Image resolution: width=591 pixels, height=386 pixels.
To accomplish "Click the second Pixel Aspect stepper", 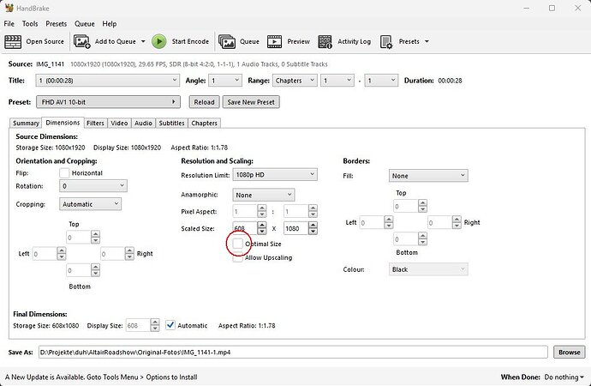I will 313,211.
